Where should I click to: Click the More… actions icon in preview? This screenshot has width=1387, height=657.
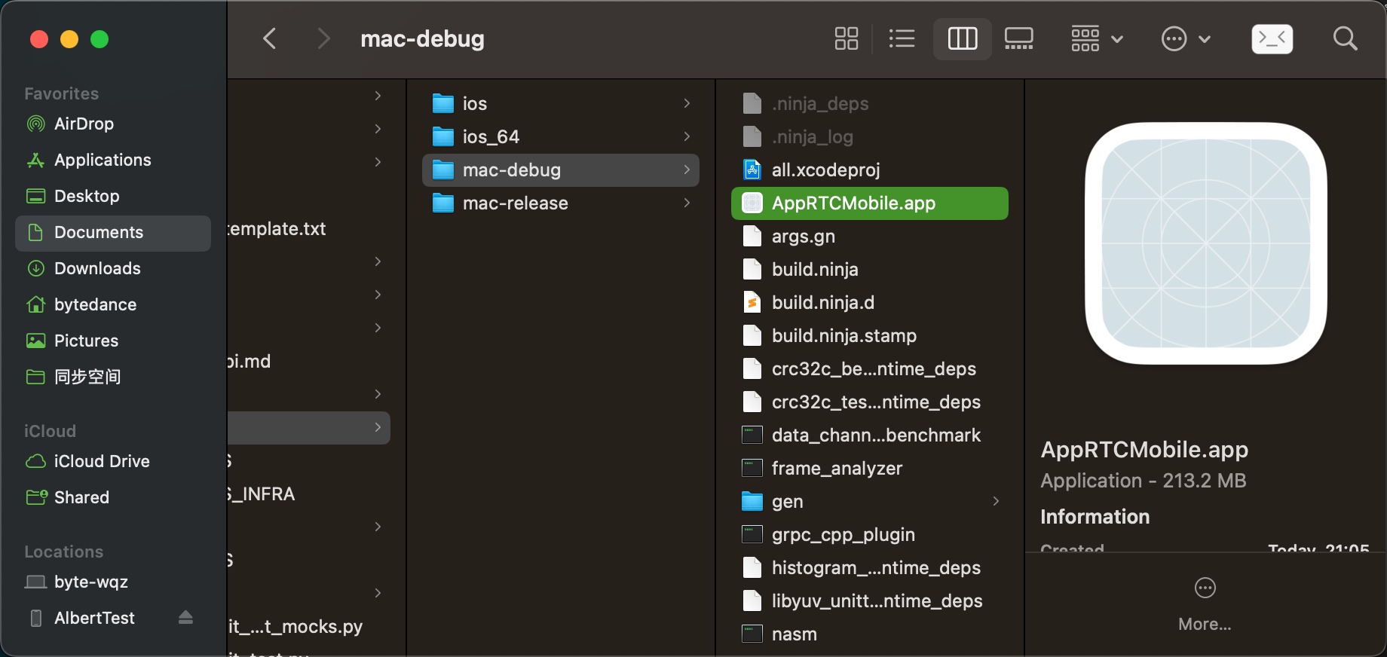pyautogui.click(x=1205, y=588)
